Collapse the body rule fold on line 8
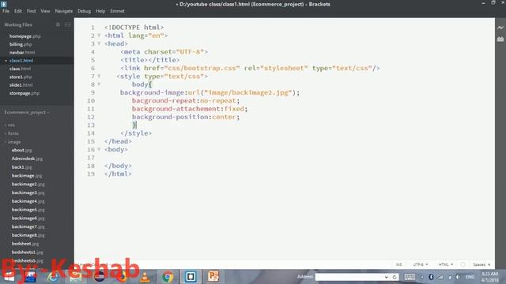The width and height of the screenshot is (506, 284). pyautogui.click(x=99, y=84)
